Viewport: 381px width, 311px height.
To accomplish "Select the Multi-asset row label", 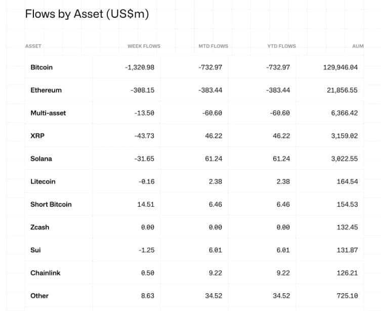I will coord(48,113).
